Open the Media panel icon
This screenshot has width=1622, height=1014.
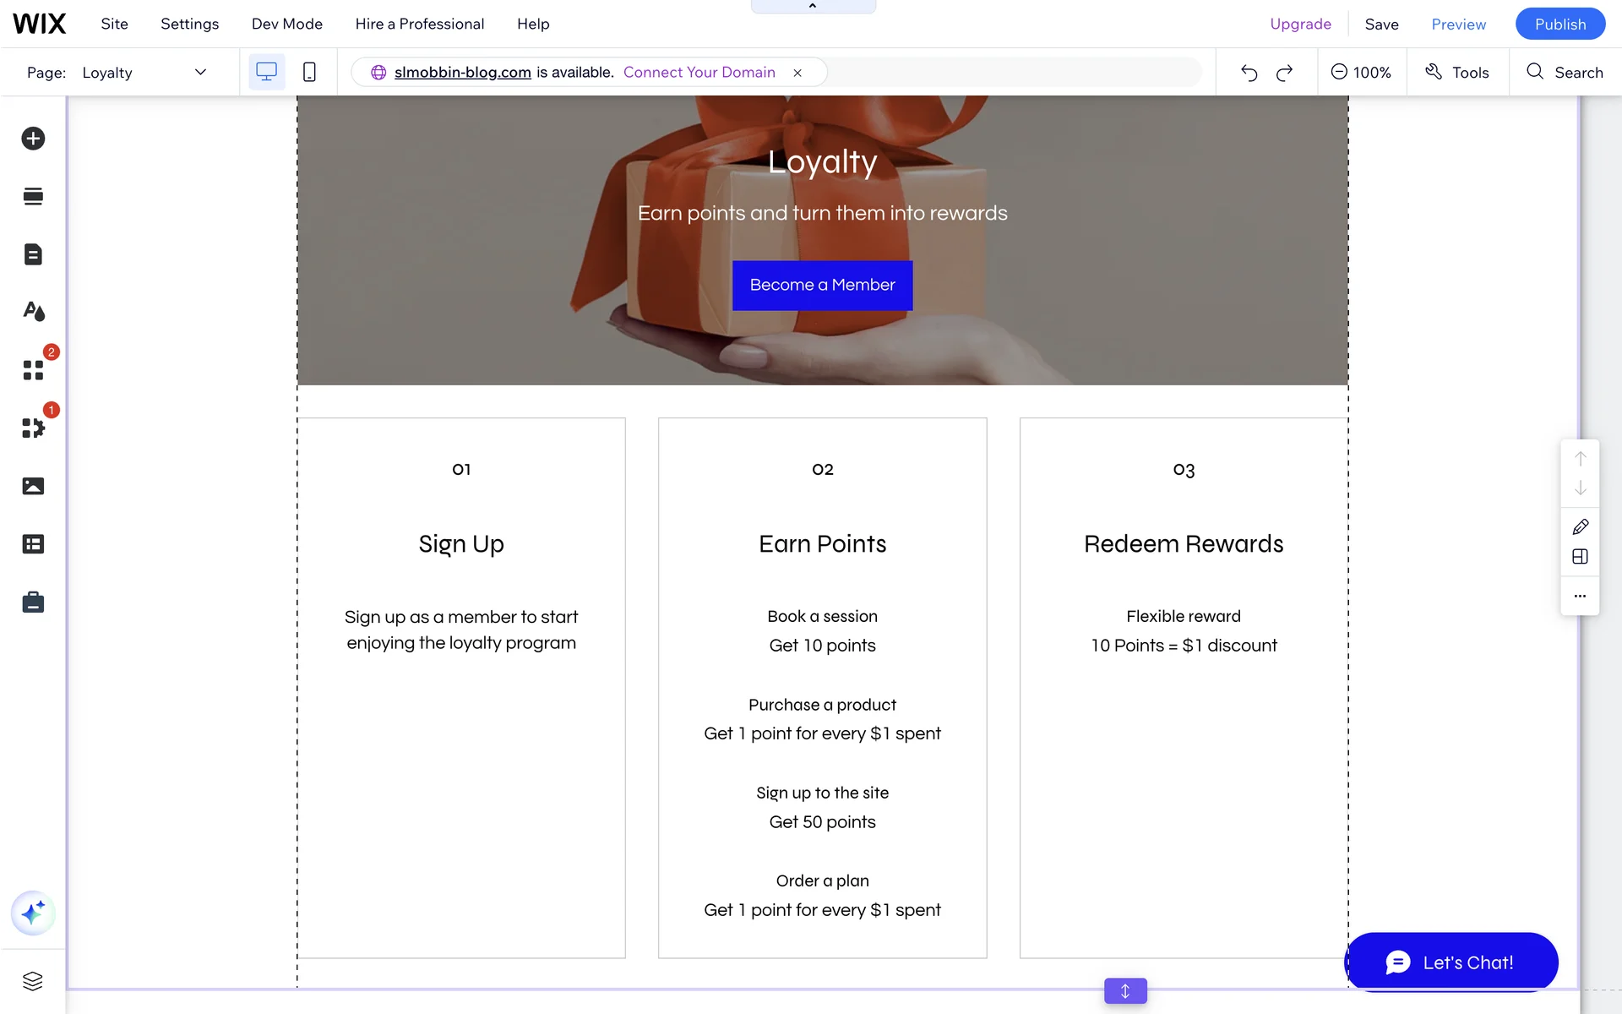pos(33,486)
